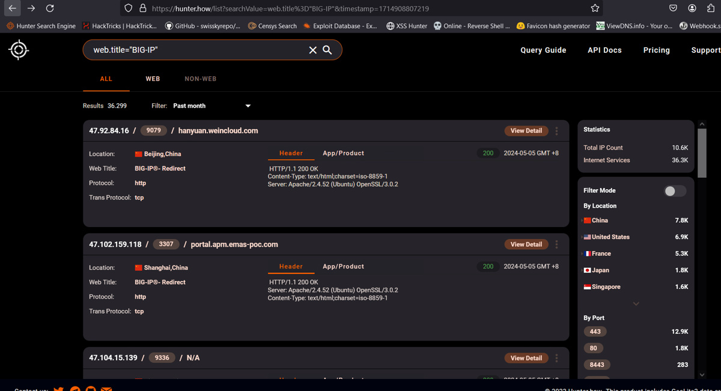Open Query Guide page
The image size is (721, 391).
coord(543,50)
